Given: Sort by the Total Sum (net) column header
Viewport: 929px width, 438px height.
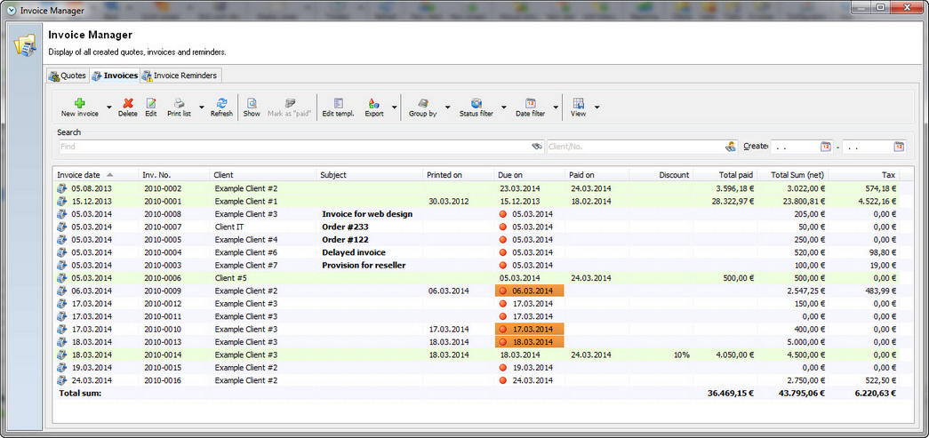Looking at the screenshot, I should [x=793, y=175].
